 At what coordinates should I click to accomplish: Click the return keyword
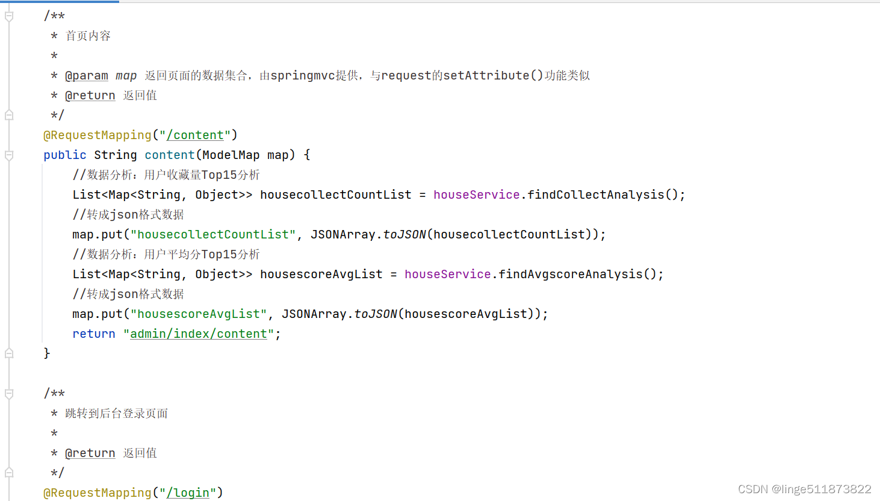(x=94, y=334)
